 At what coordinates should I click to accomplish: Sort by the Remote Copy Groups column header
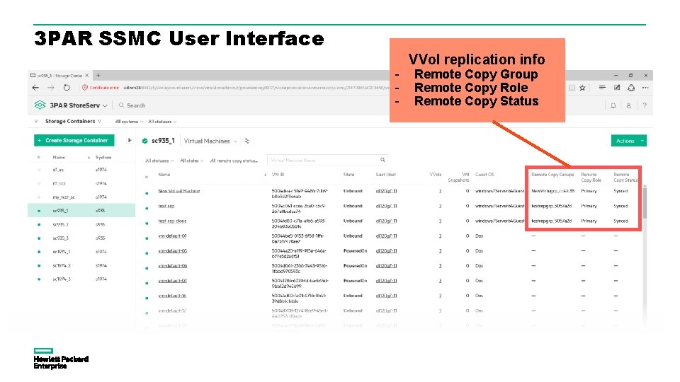tap(552, 175)
